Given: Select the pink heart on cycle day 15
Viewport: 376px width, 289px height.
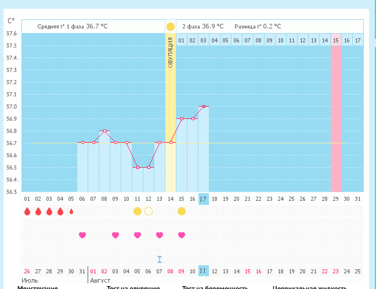Looking at the screenshot, I should pos(182,235).
